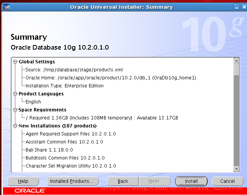Screen dimensions: 247x195
Task: Close the Oracle Universal Installer window
Action: pyautogui.click(x=244, y=7)
